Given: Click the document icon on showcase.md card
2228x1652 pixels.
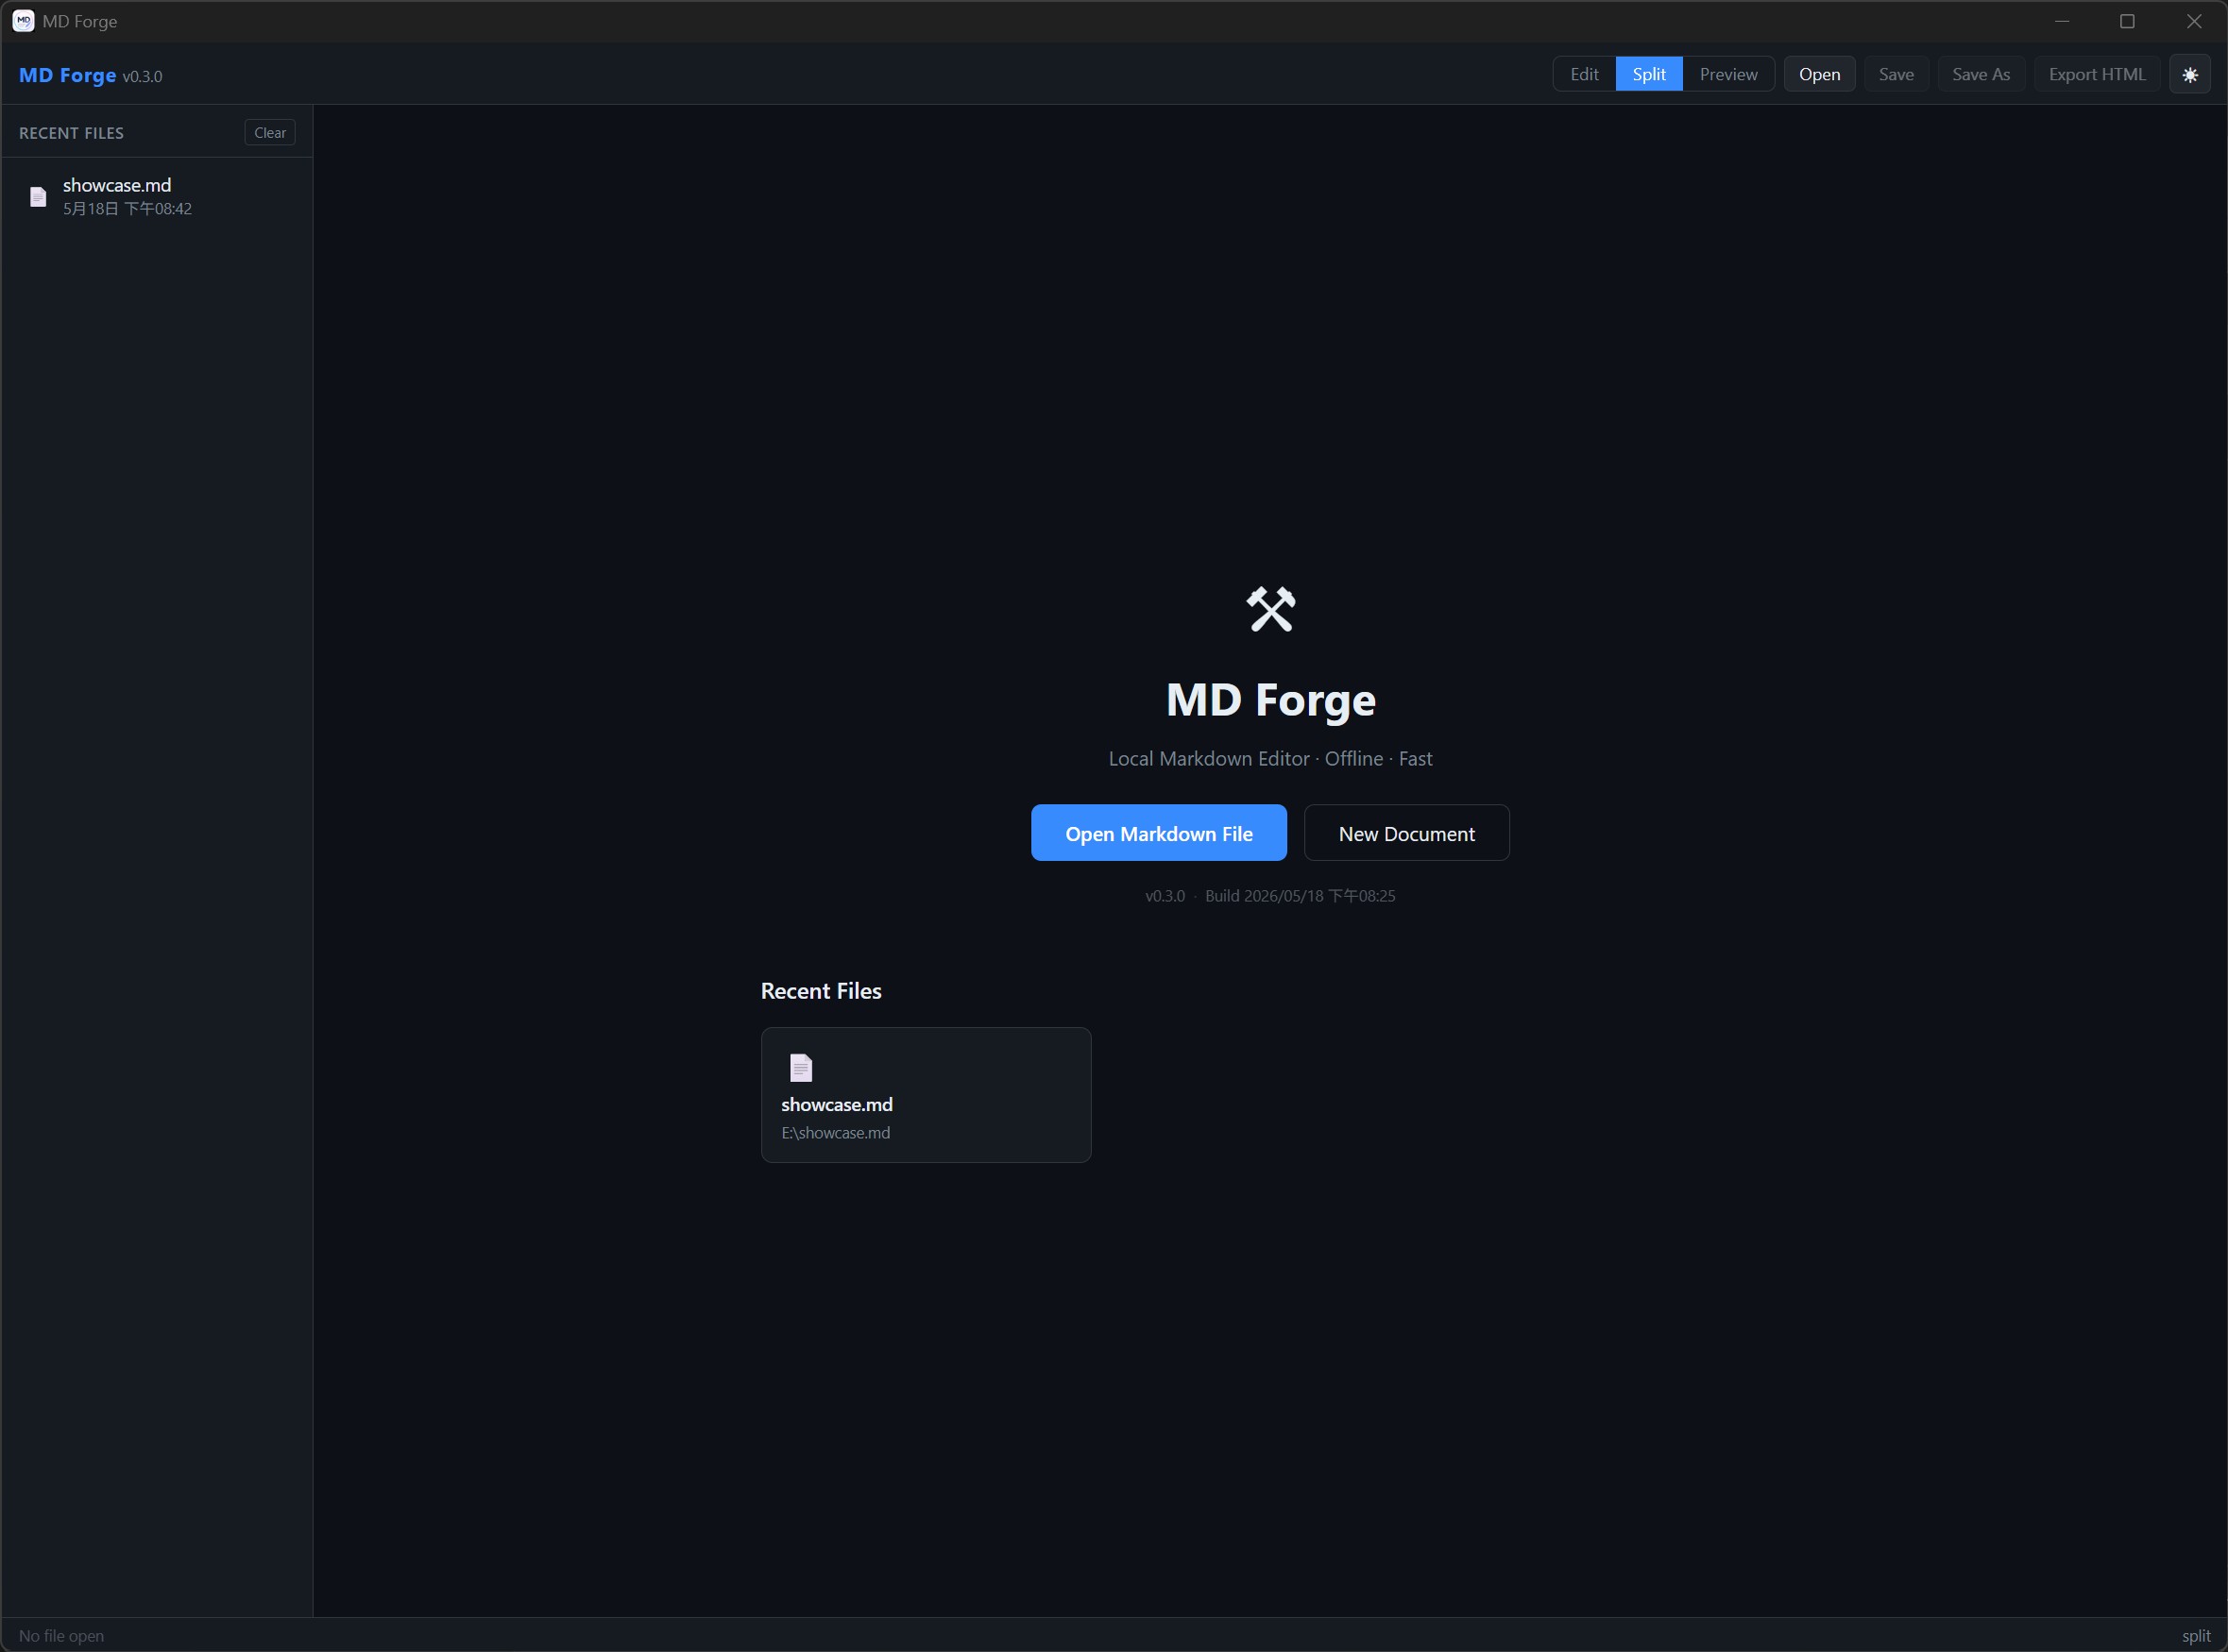Looking at the screenshot, I should pos(800,1068).
